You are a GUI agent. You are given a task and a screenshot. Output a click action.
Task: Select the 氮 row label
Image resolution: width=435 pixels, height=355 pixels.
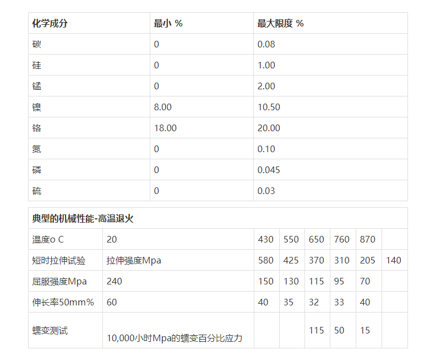pyautogui.click(x=37, y=149)
